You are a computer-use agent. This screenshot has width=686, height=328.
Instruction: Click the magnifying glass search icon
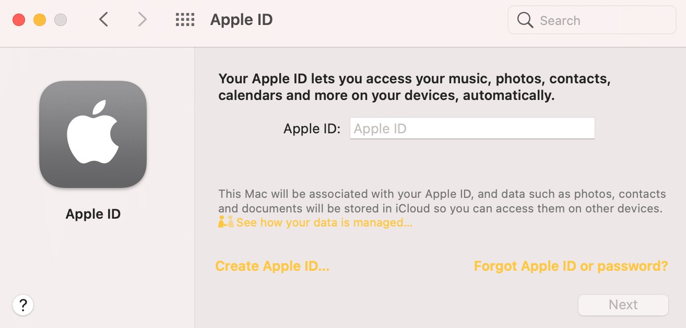click(525, 20)
